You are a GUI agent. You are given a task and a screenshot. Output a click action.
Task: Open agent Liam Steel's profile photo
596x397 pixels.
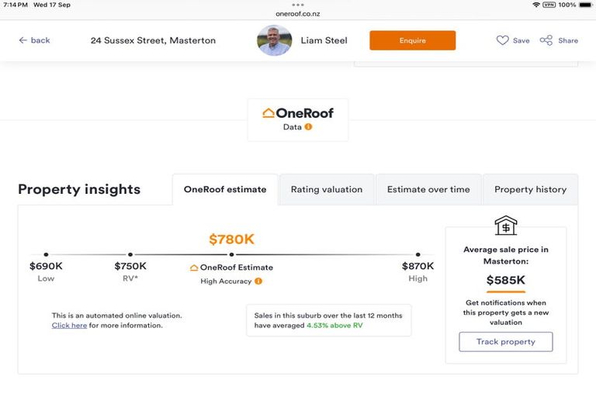coord(275,40)
